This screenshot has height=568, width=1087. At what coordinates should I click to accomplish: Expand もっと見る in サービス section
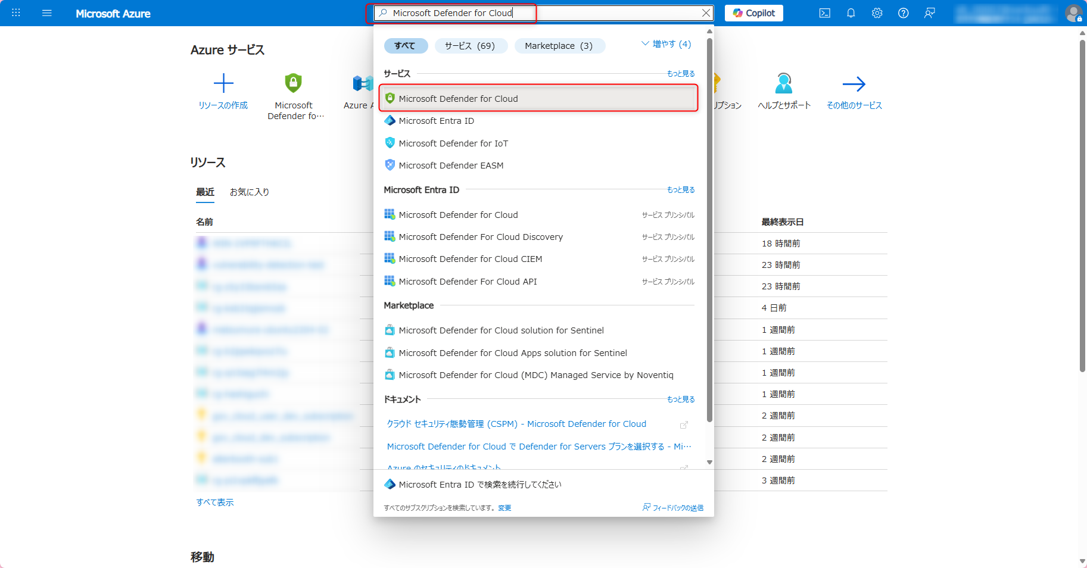tap(680, 73)
